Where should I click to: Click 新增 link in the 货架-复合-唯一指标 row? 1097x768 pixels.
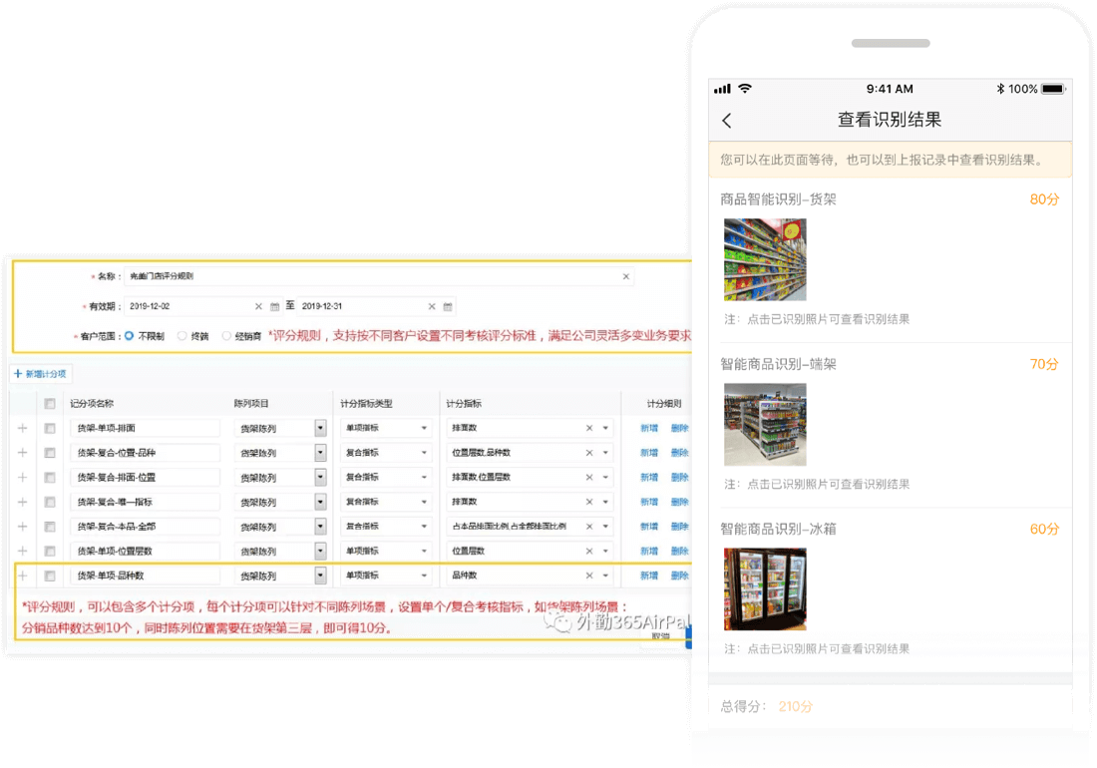(649, 502)
